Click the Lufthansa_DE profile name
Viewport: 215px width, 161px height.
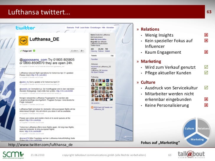tap(44, 39)
